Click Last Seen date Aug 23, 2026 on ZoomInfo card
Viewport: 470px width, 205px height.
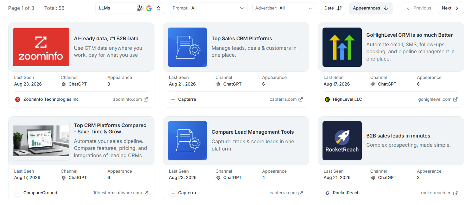tap(28, 84)
